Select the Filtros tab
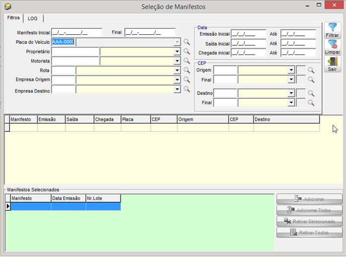Image resolution: width=346 pixels, height=257 pixels. (13, 18)
